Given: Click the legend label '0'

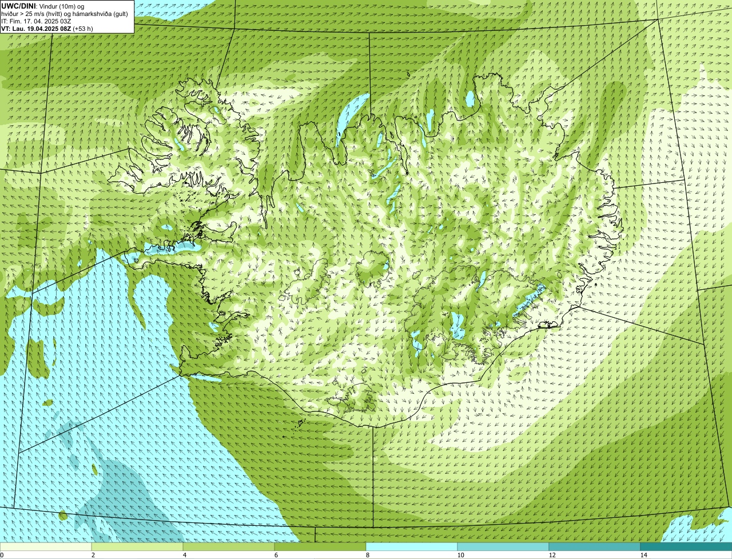Looking at the screenshot, I should tap(2, 555).
